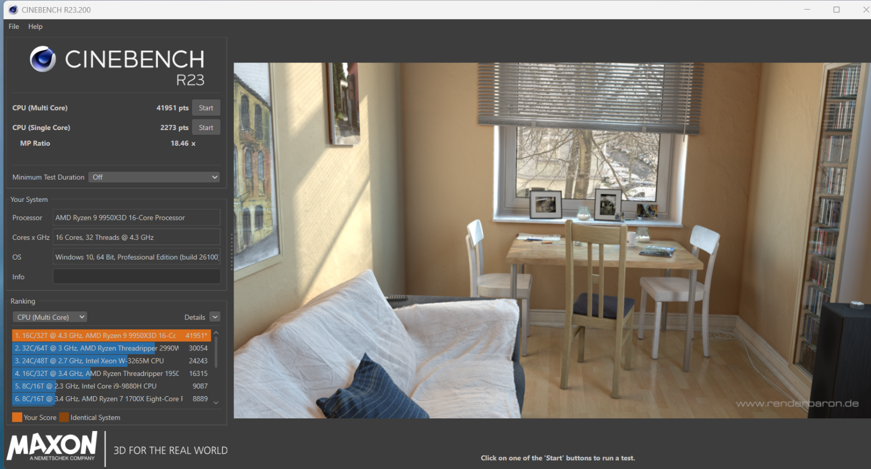Image resolution: width=871 pixels, height=469 pixels.
Task: Click the single core score 2273 pts
Action: [x=174, y=127]
